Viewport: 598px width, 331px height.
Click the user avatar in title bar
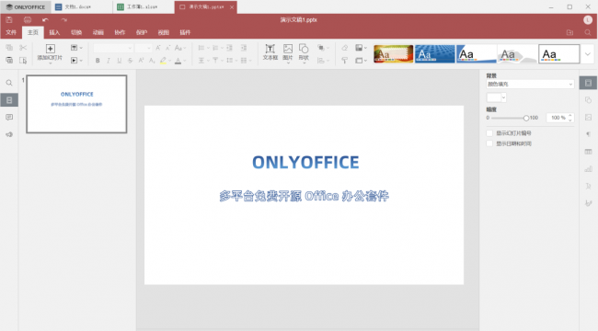pos(588,20)
